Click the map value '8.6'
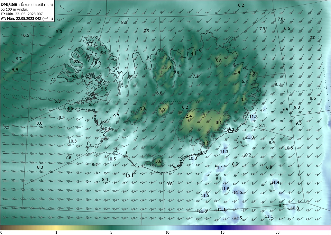The width and height of the screenshot is (331, 235). [313, 98]
